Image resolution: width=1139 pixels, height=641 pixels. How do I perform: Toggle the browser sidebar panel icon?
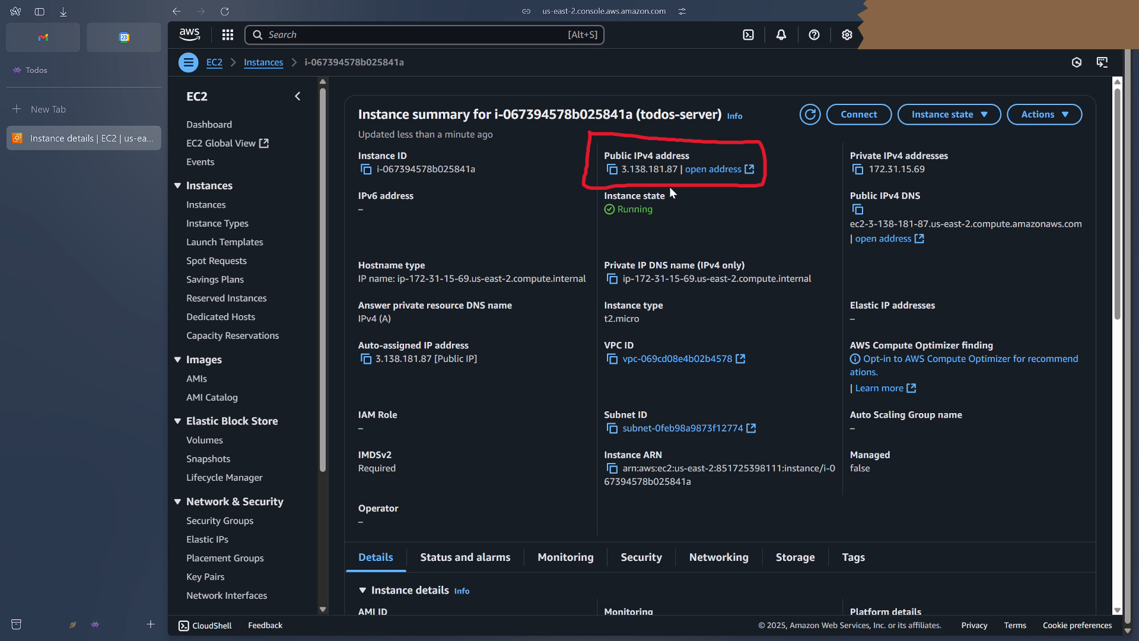pyautogui.click(x=39, y=11)
